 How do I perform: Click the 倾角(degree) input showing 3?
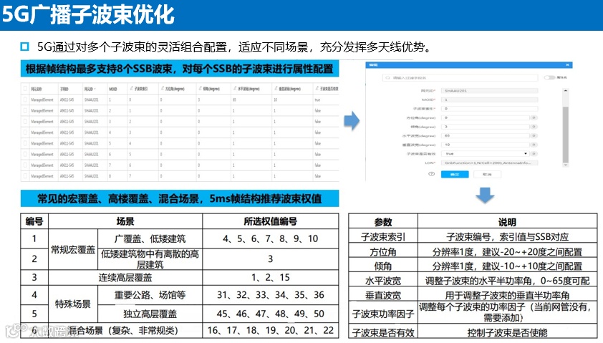coord(486,127)
